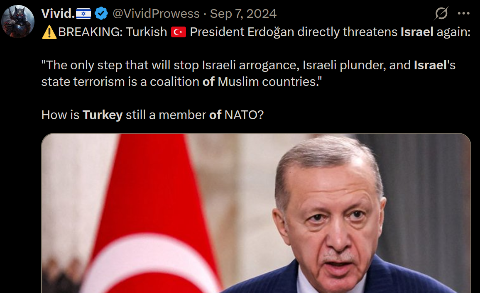This screenshot has width=480, height=293.
Task: Click the "BREAKING:" text in the tweet
Action: click(x=90, y=32)
